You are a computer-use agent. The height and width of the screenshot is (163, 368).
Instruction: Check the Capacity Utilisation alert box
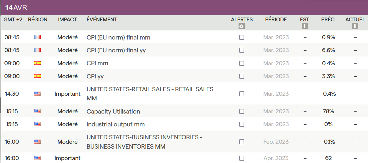coord(242,111)
